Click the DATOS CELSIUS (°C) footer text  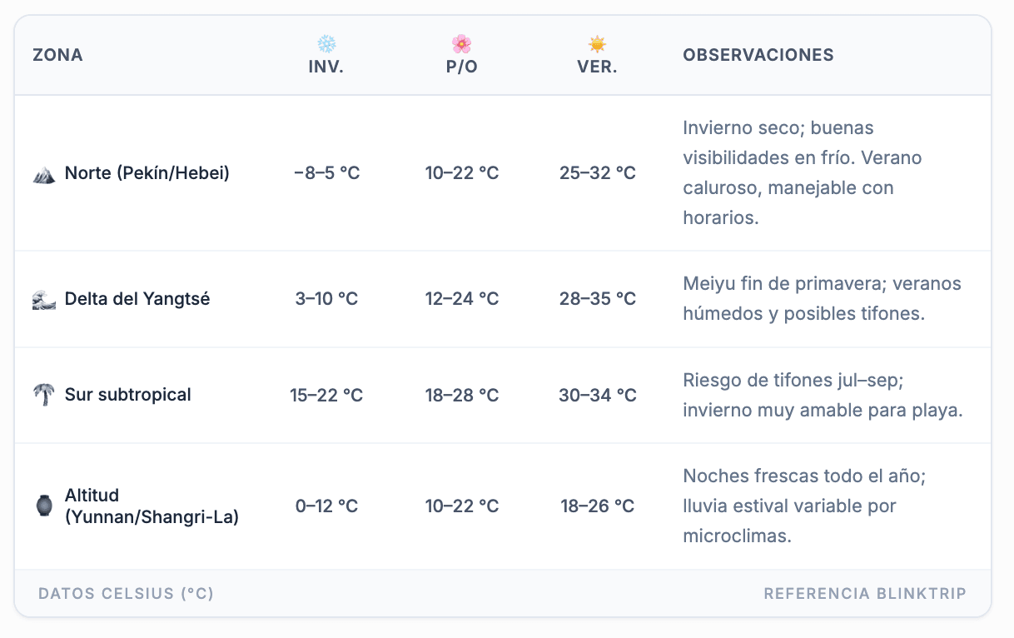tap(127, 594)
